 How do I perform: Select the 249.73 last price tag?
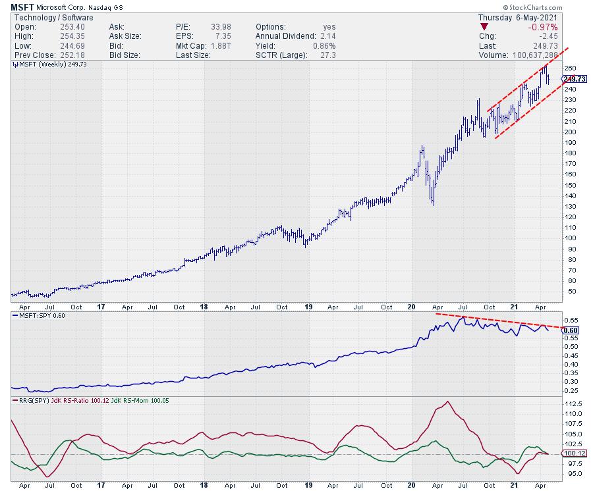pos(575,79)
